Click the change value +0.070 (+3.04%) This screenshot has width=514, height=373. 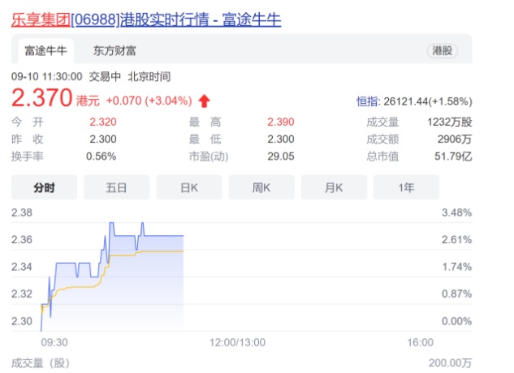[x=149, y=101]
